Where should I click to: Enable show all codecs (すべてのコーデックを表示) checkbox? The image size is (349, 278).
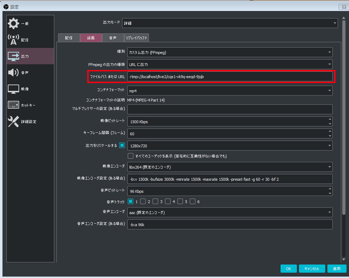(130, 156)
